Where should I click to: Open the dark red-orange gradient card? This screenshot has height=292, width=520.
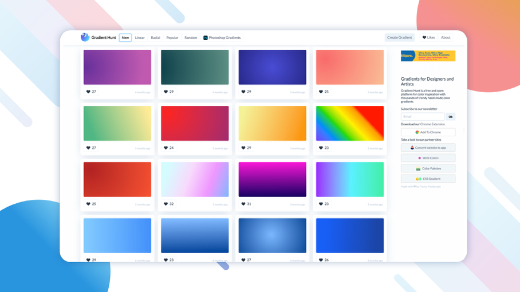pos(117,179)
